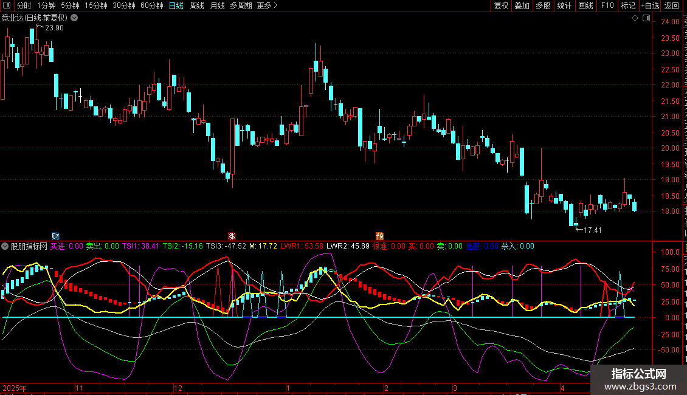The width and height of the screenshot is (687, 395).
Task: Add stock via +自选 button
Action: click(x=650, y=5)
